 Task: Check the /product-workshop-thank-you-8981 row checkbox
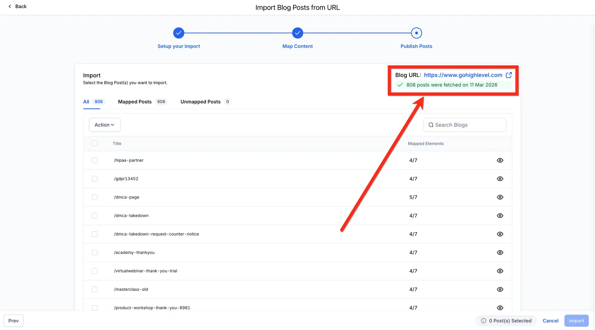coord(95,308)
